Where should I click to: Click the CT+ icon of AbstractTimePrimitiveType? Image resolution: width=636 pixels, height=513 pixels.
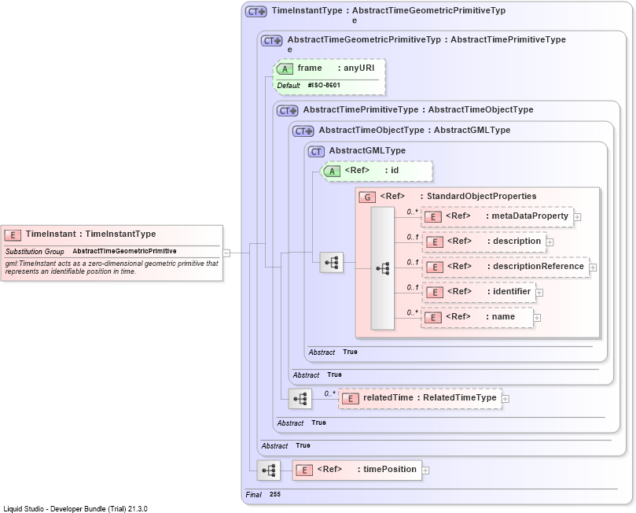(x=288, y=111)
